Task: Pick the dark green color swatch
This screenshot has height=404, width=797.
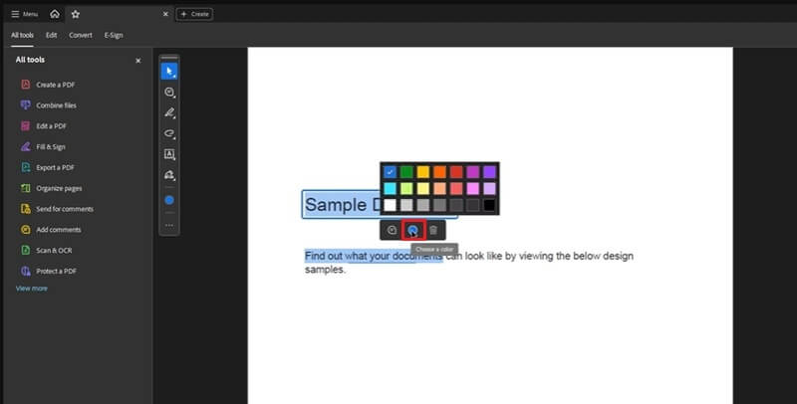Action: tap(406, 172)
